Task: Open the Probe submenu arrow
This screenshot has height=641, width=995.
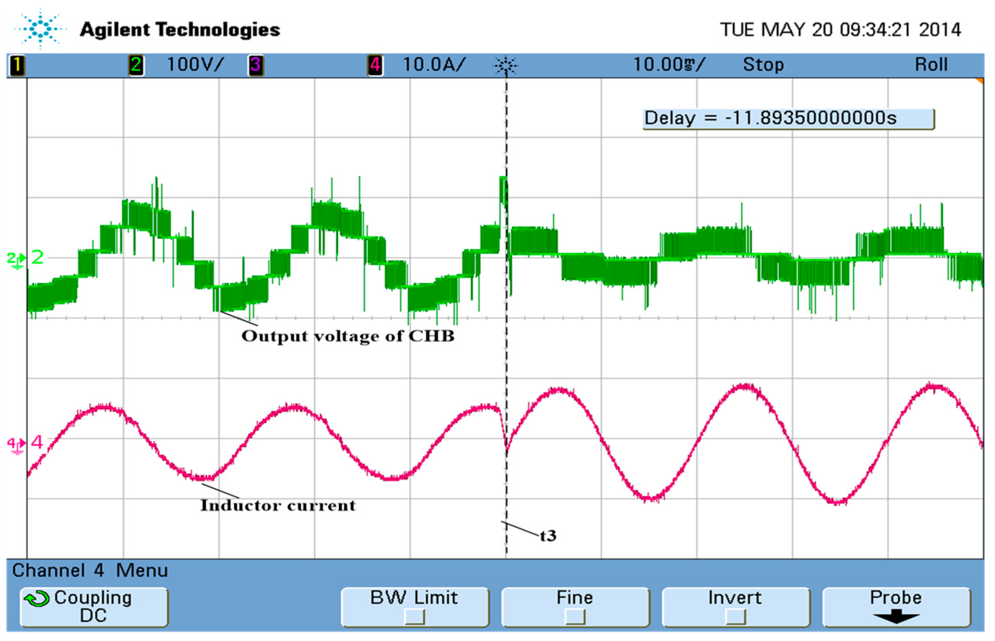Action: click(896, 616)
